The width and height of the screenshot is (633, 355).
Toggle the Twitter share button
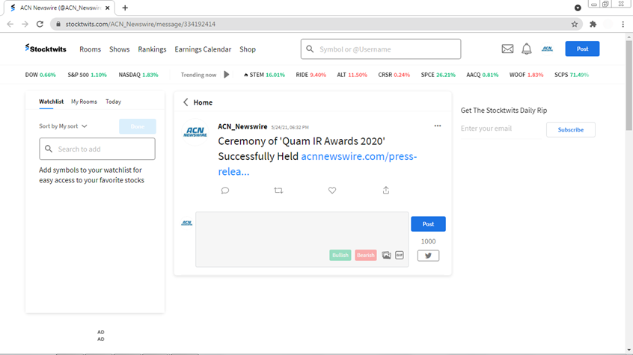click(x=428, y=256)
